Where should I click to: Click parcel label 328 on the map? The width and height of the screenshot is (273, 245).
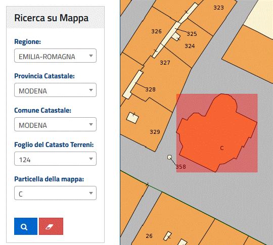click(150, 89)
